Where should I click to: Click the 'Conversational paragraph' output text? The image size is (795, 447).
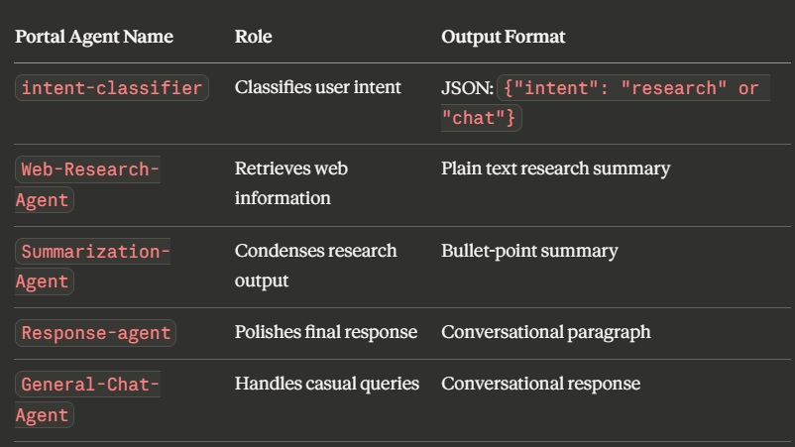546,332
